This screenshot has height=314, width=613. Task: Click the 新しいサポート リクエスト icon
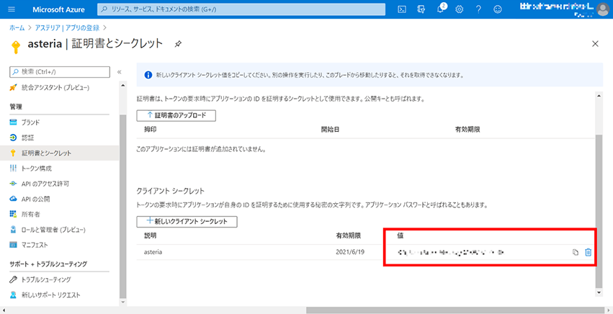(x=13, y=295)
